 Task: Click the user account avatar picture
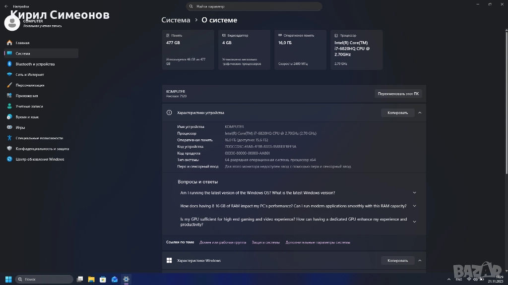pyautogui.click(x=12, y=23)
